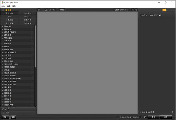Select the 分类所有 category tab
The height and width of the screenshot is (120, 176).
[9, 13]
